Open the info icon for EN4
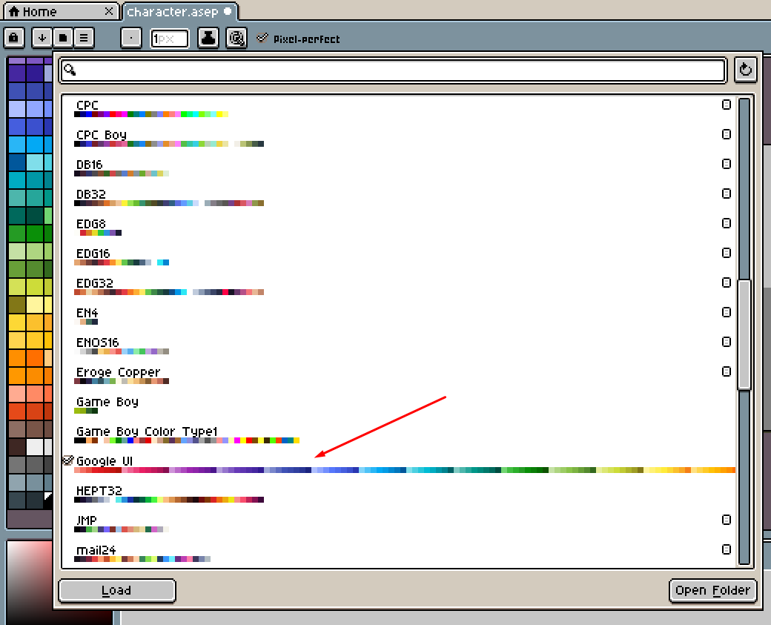771x625 pixels. (x=727, y=312)
